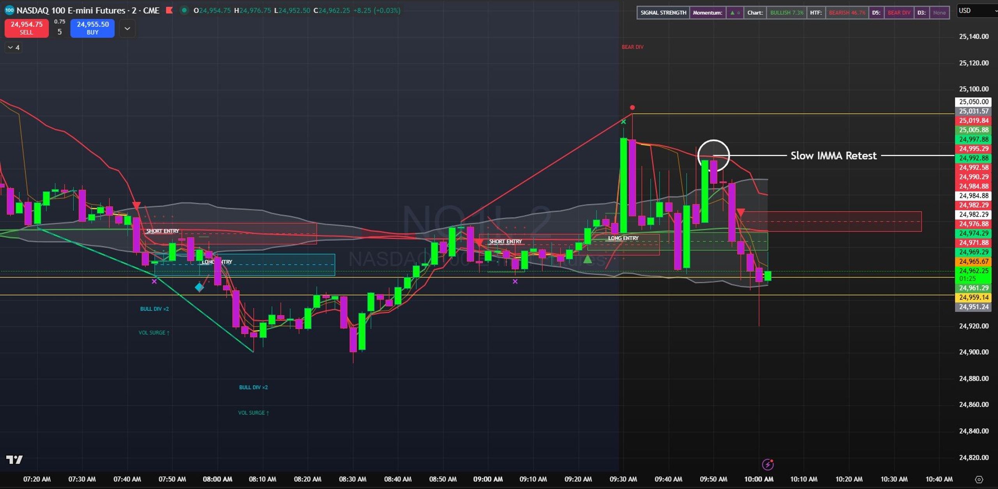Click the low value L24,952.50

click(x=292, y=11)
